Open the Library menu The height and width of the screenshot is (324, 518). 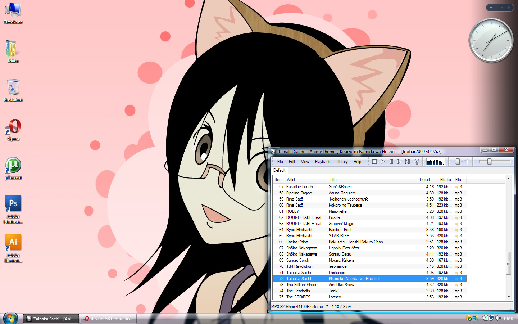click(342, 162)
